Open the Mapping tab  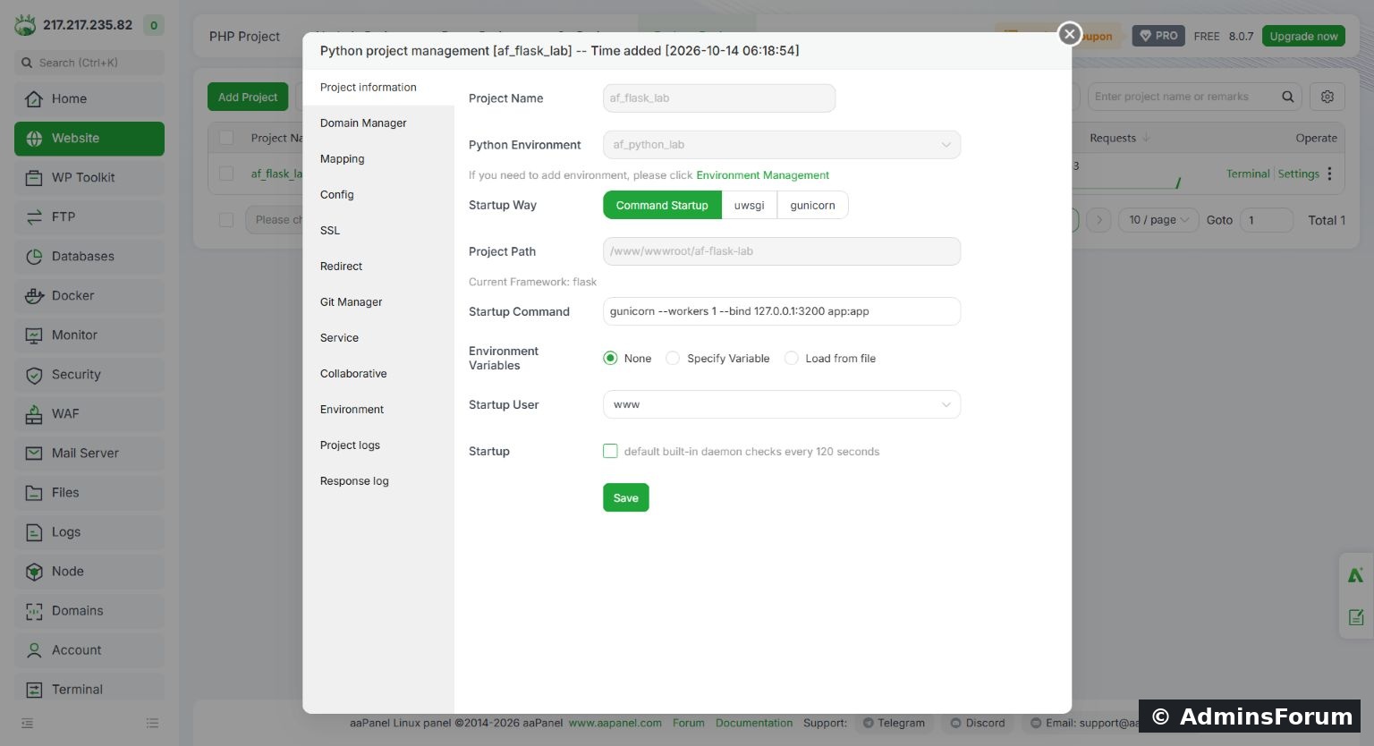click(x=343, y=159)
